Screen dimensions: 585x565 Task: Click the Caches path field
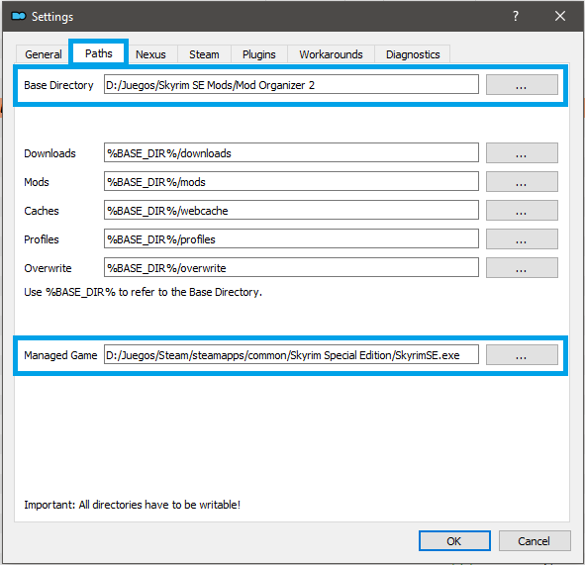tap(291, 210)
